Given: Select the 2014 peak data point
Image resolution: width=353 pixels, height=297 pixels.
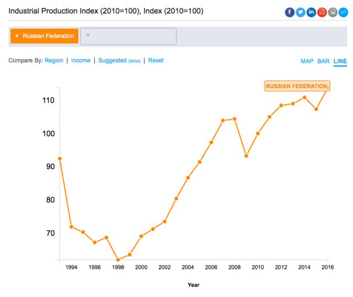Looking at the screenshot, I should click(x=304, y=98).
